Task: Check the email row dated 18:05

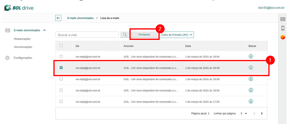Action: tap(61, 90)
